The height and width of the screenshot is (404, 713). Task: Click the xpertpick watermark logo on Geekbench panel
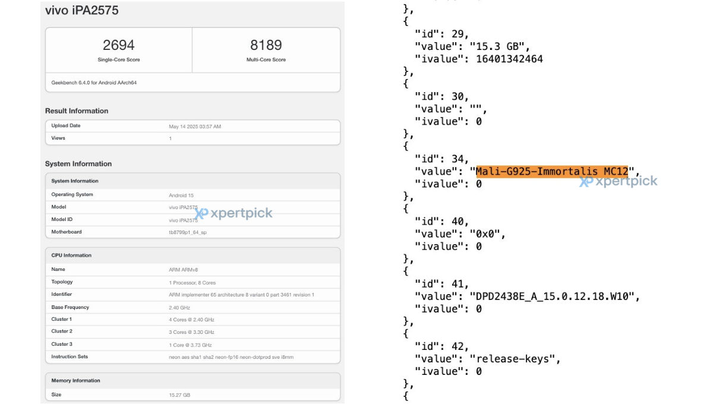(234, 213)
